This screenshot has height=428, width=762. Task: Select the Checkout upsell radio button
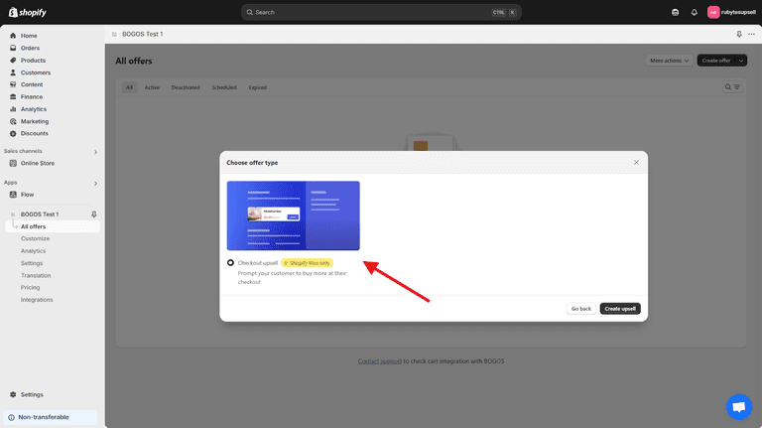pos(231,263)
